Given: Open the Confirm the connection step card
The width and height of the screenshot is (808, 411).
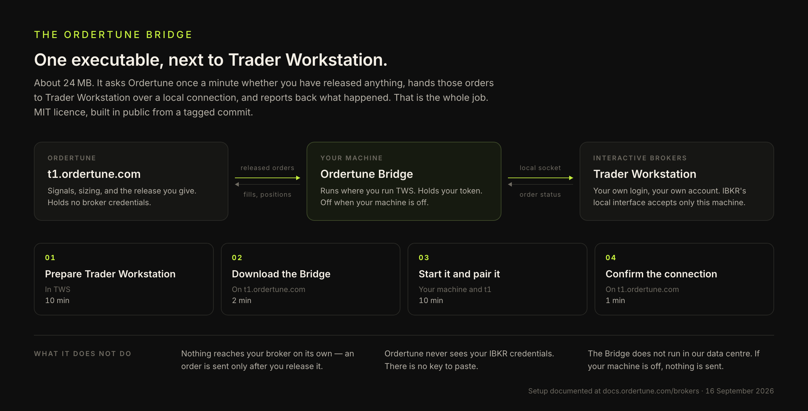Looking at the screenshot, I should click(x=684, y=279).
